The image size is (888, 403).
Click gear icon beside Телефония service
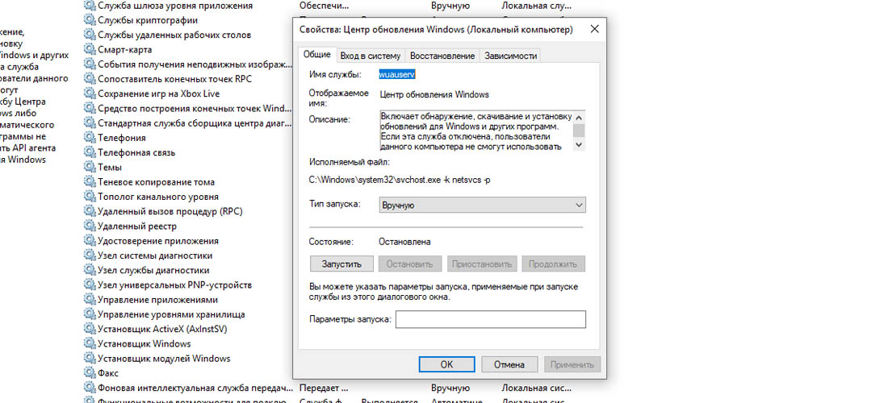(x=90, y=138)
